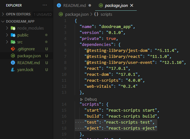Click the package.json Node icon in explorer
190x139 pixels.
tap(13, 56)
